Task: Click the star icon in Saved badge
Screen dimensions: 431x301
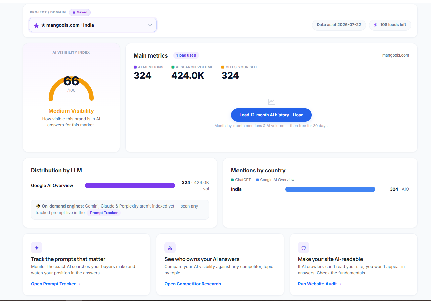Action: (x=74, y=12)
